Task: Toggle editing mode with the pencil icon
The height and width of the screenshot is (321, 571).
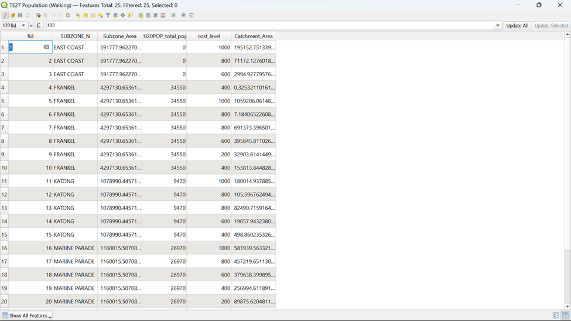Action: click(x=5, y=15)
